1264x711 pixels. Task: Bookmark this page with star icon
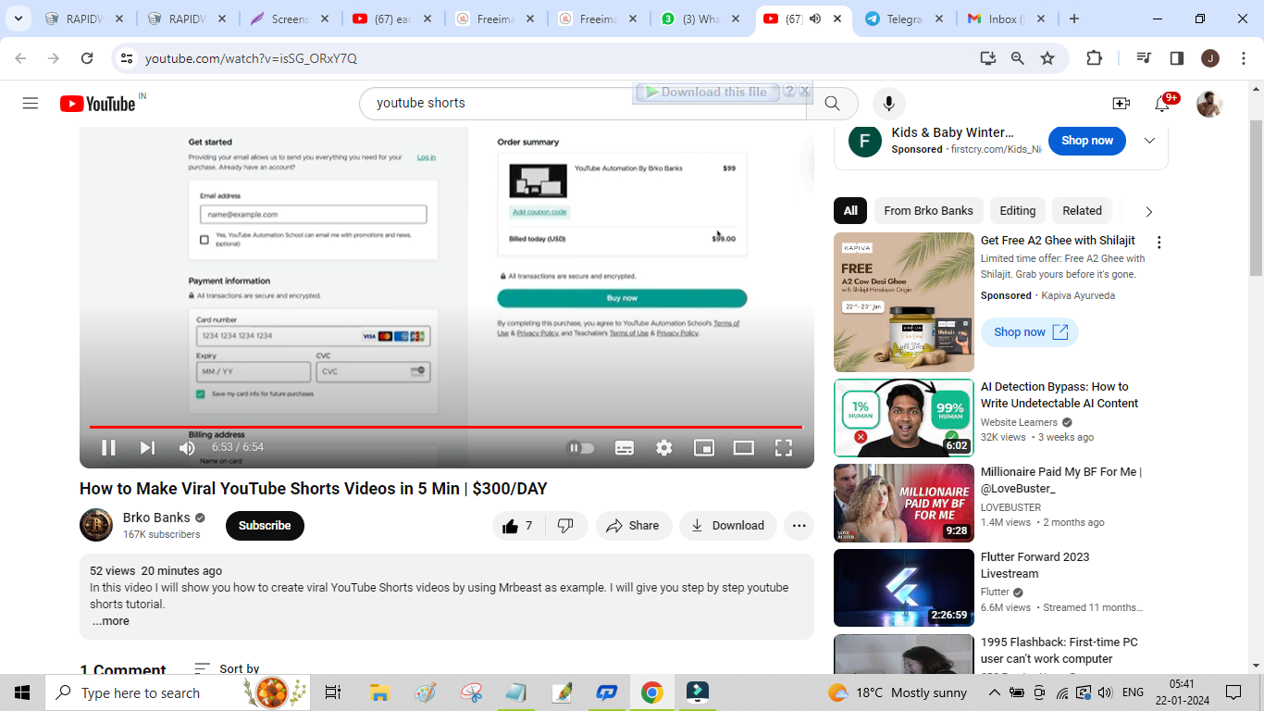(x=1047, y=58)
